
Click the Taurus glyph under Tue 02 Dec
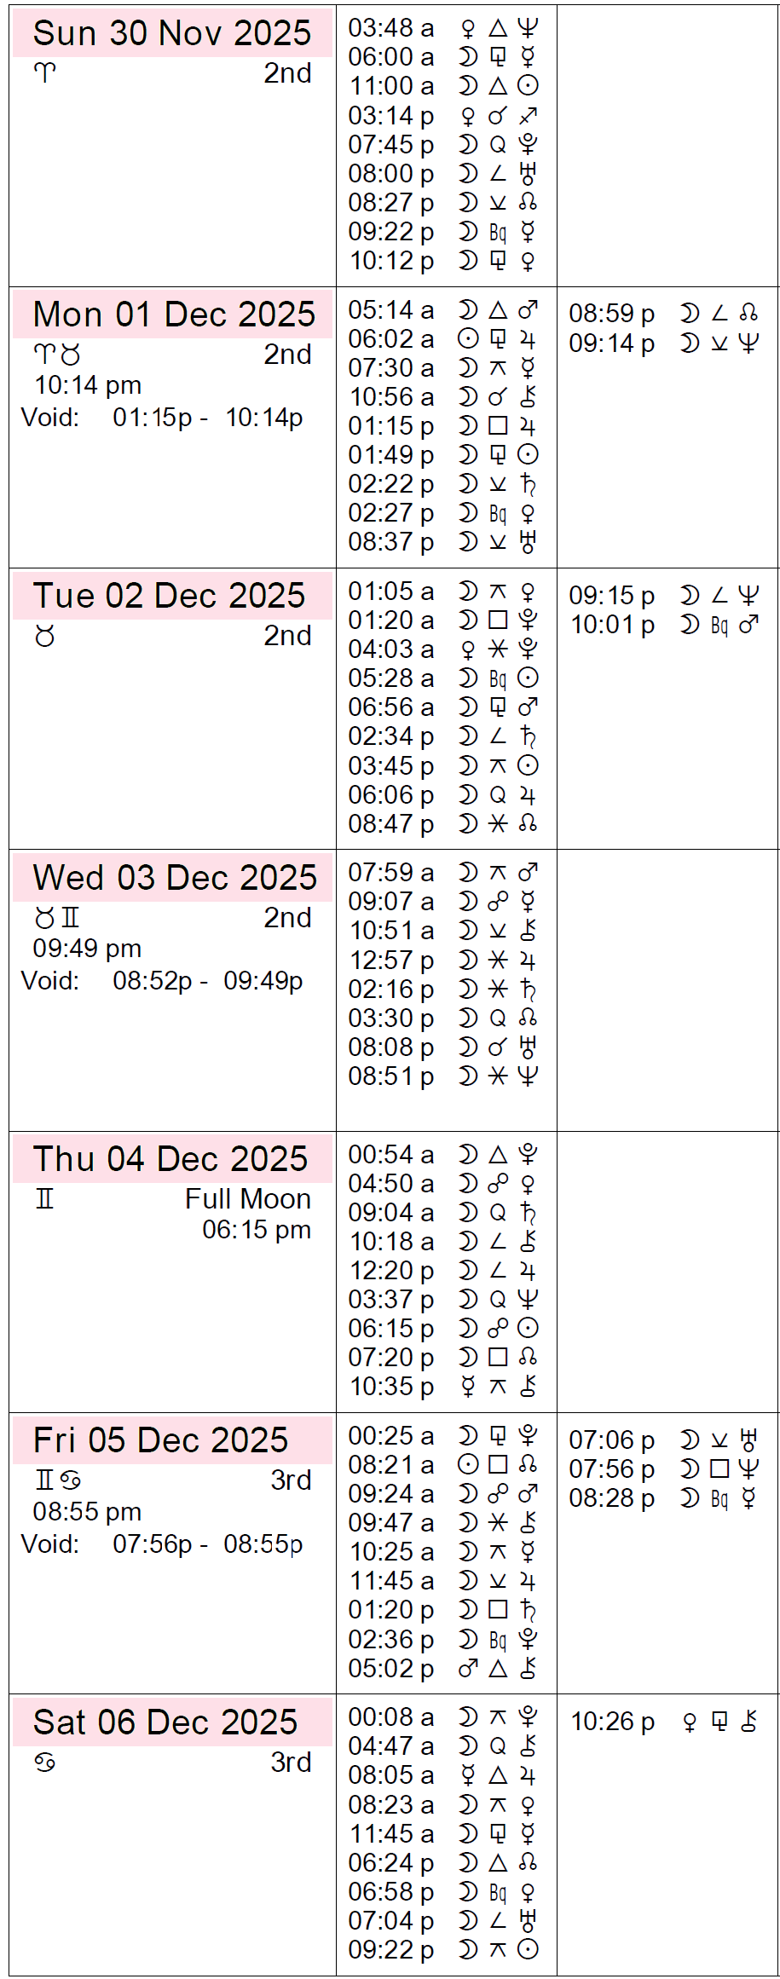pyautogui.click(x=44, y=636)
